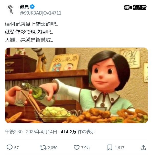Open the bold 教員 display name
Viewport: 153px width, 155px height.
[x=24, y=7]
